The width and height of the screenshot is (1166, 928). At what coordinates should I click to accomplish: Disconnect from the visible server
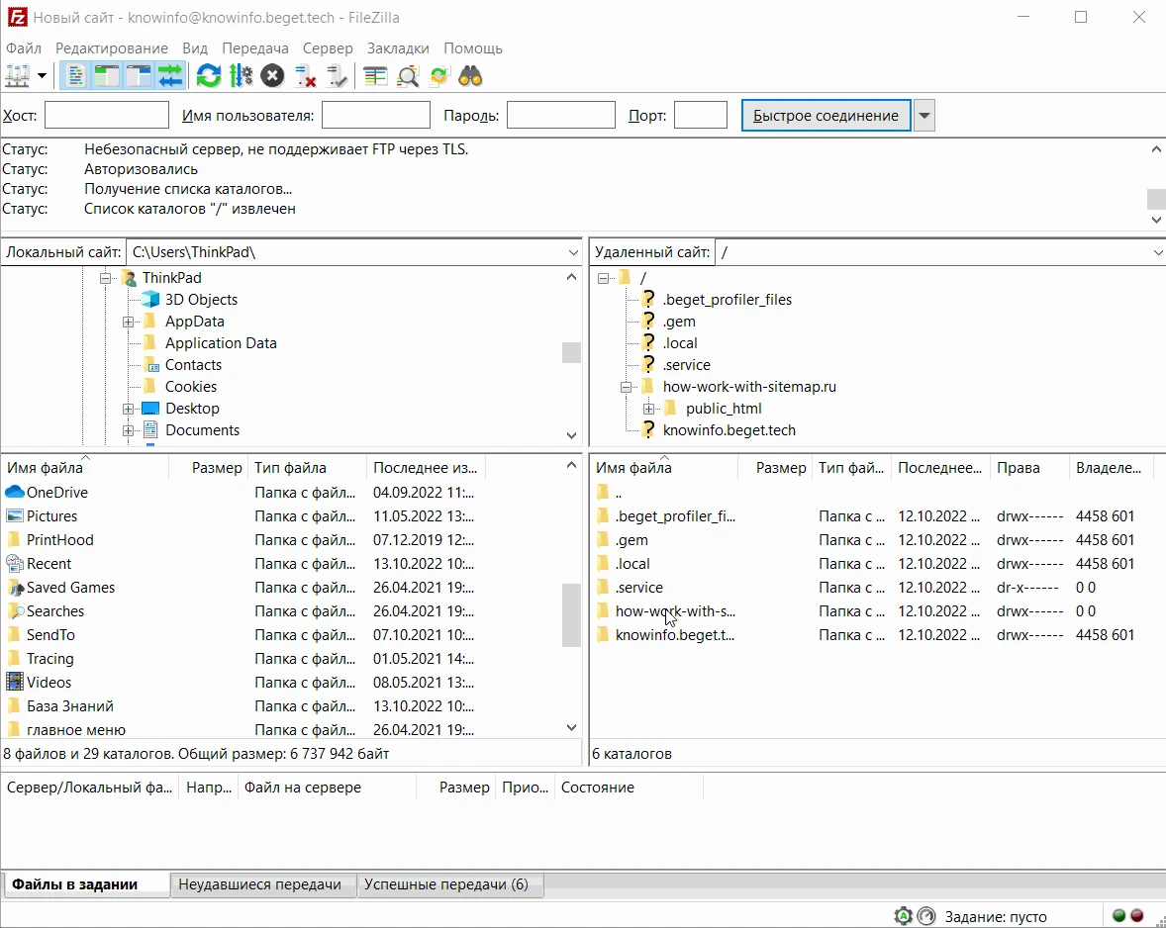pyautogui.click(x=304, y=75)
